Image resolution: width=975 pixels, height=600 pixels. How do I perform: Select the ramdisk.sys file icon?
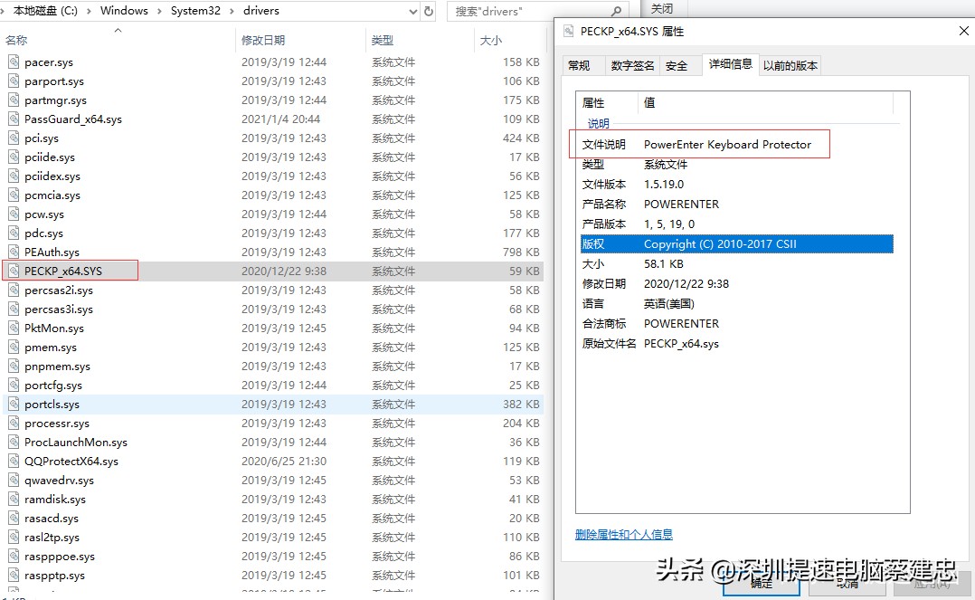tap(12, 499)
